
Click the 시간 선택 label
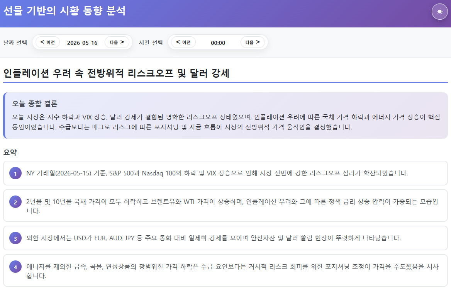coord(151,42)
